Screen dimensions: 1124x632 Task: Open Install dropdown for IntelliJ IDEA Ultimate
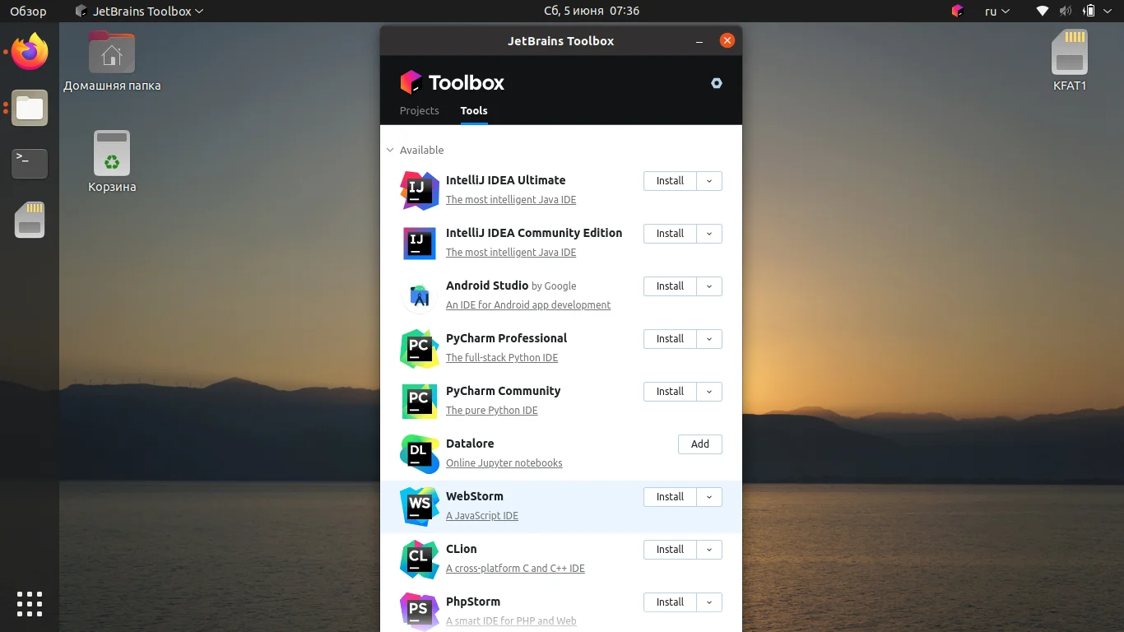click(x=709, y=181)
